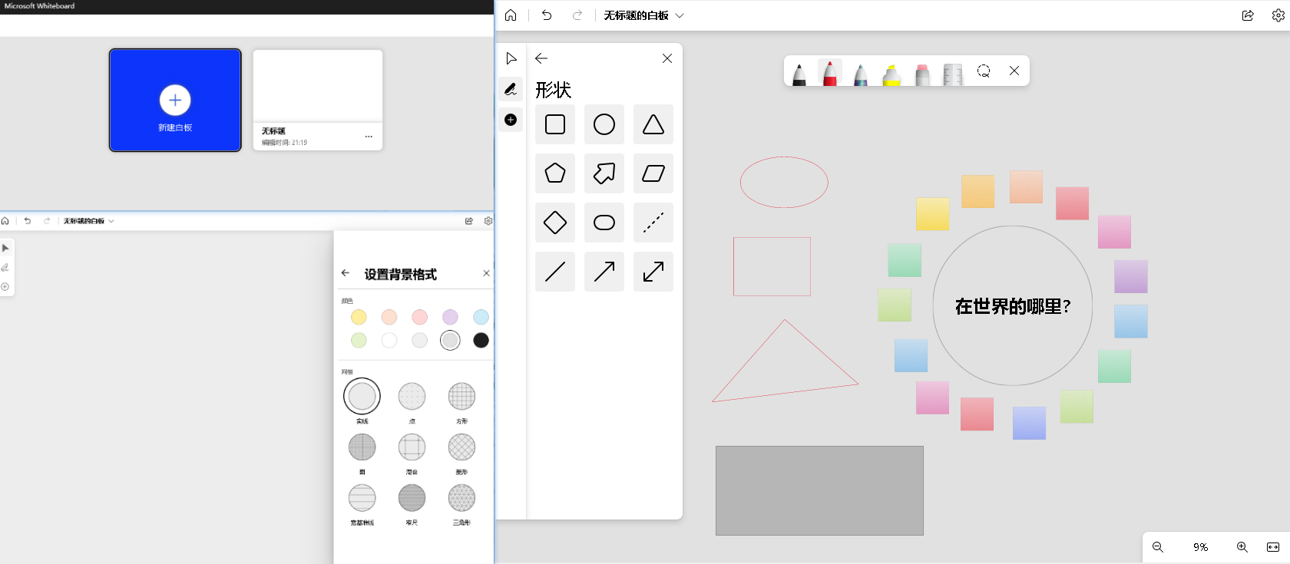Select the dotted grid option
Screen dimensions: 1290x564
(x=412, y=397)
